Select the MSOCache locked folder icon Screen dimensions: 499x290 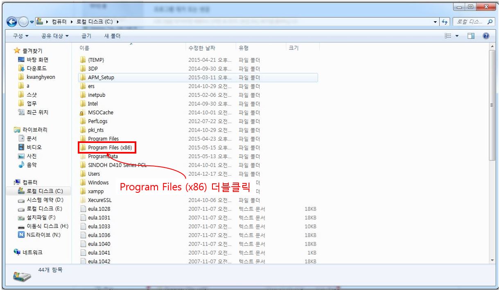(83, 113)
